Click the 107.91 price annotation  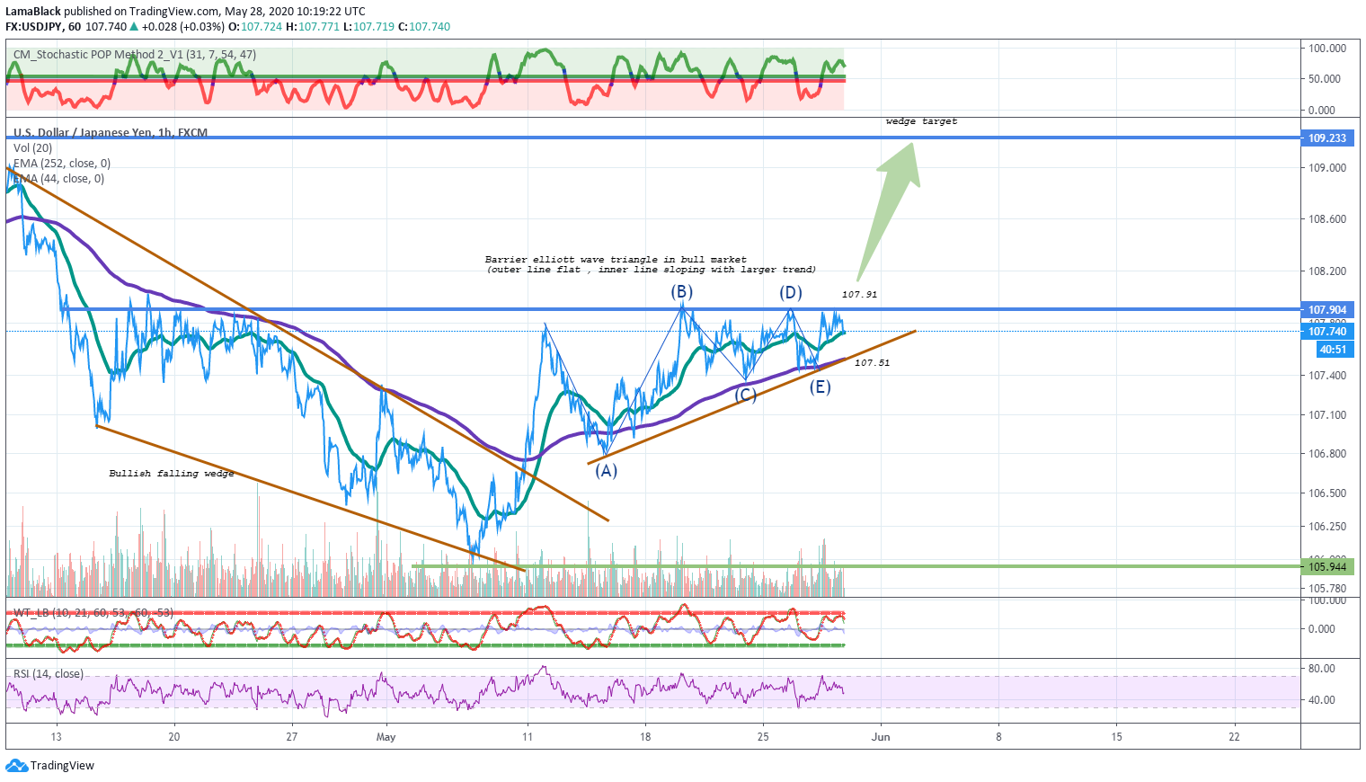(x=860, y=295)
